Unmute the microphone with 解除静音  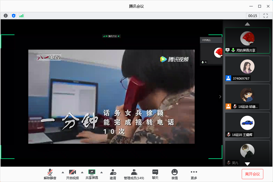50,174
